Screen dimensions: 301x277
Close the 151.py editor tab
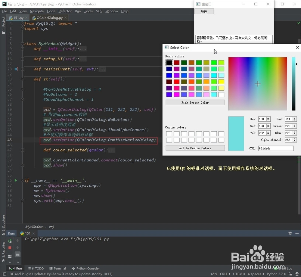(26, 18)
